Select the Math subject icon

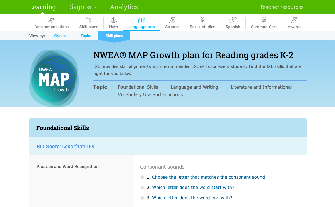coord(113,20)
